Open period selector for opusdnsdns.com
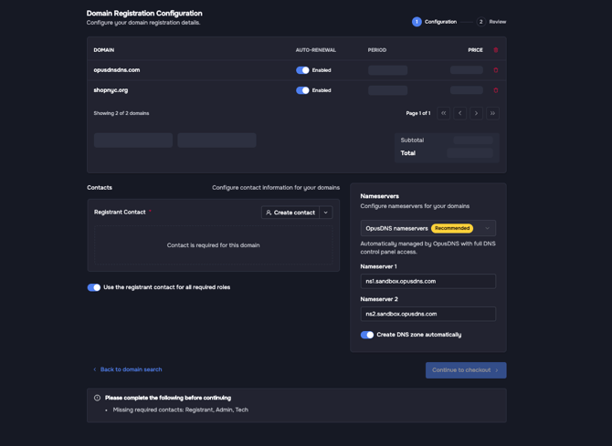This screenshot has height=446, width=612. (x=387, y=70)
